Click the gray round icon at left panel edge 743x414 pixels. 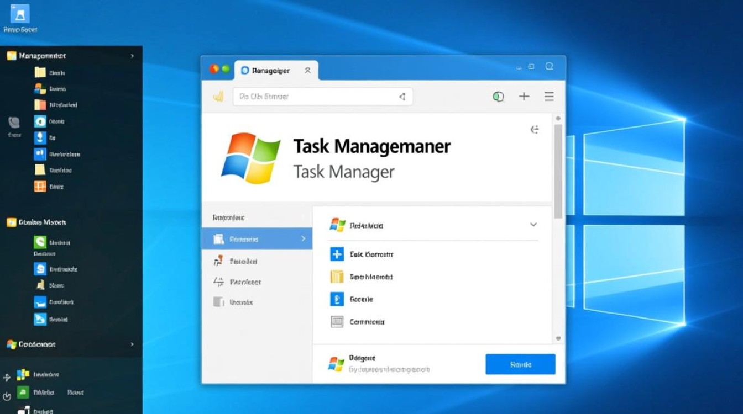pyautogui.click(x=14, y=123)
